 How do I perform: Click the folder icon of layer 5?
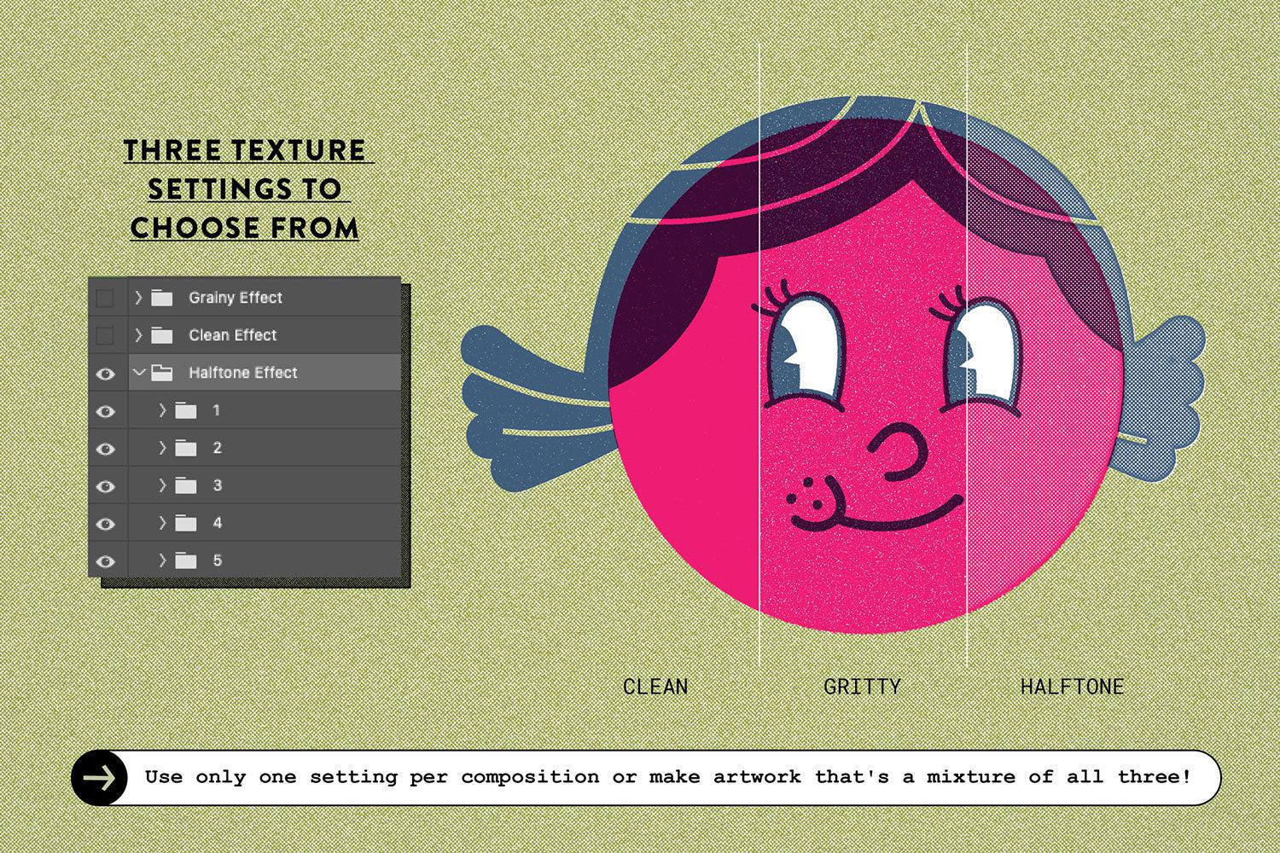click(x=187, y=560)
